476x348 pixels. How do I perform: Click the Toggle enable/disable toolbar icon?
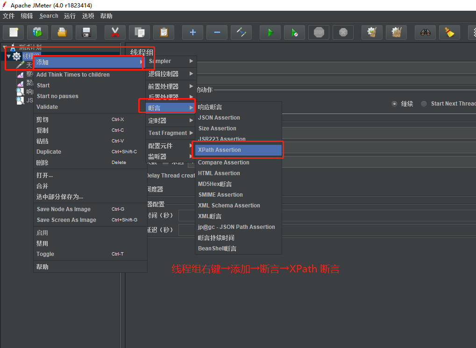tap(242, 32)
